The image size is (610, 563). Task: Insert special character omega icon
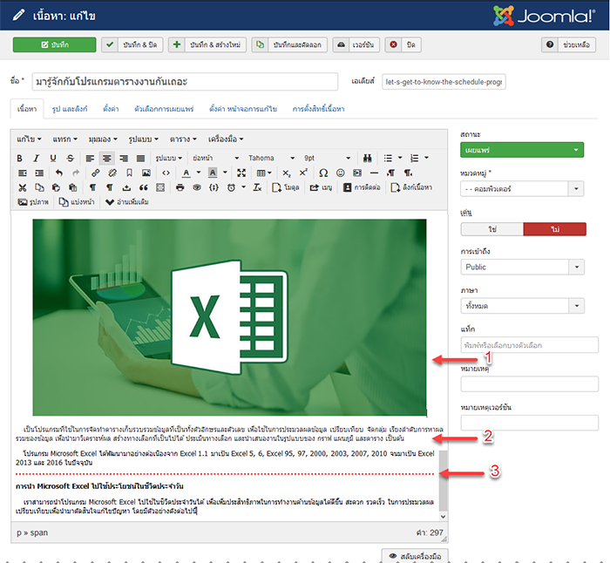pyautogui.click(x=323, y=173)
